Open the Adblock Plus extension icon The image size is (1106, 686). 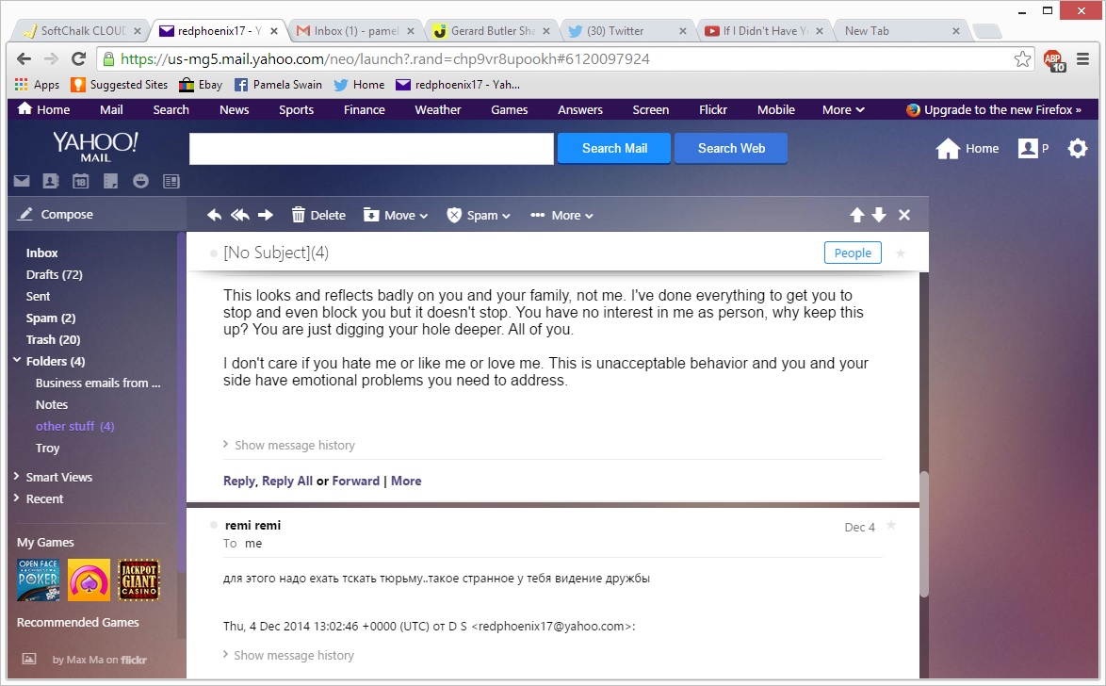point(1054,60)
